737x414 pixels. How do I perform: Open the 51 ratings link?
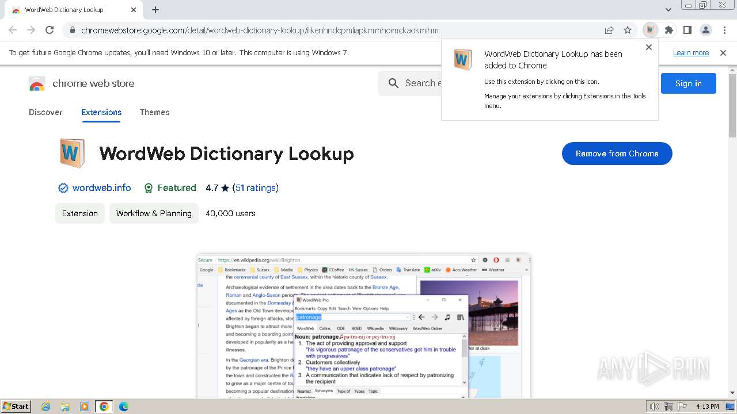(x=255, y=188)
